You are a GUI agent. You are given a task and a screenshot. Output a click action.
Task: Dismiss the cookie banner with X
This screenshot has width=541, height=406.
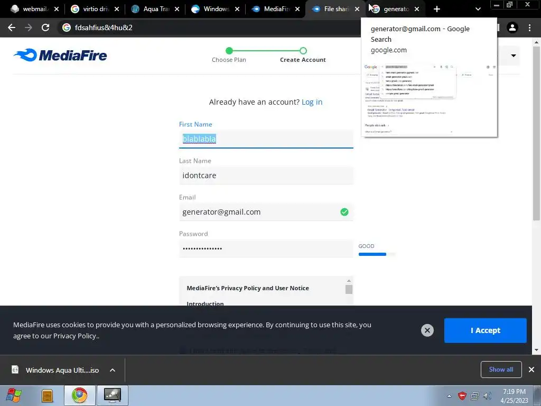point(427,330)
